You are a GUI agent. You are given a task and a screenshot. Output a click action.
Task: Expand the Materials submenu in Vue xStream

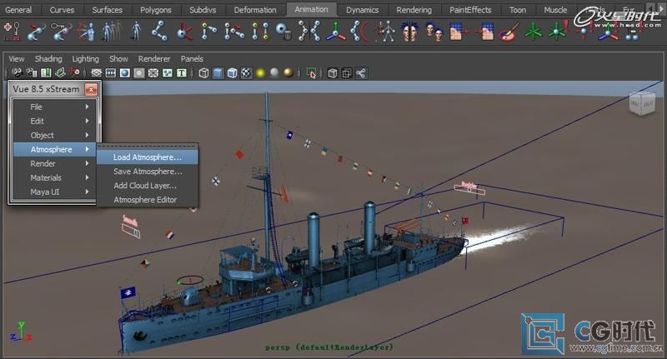point(55,177)
